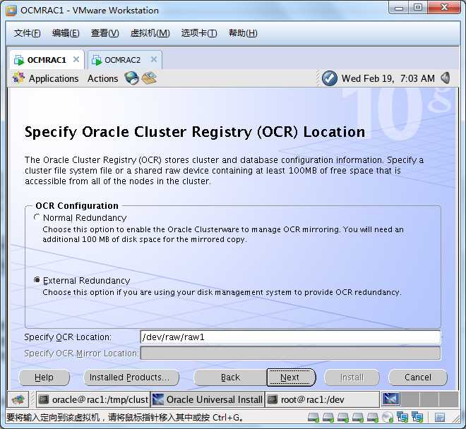The height and width of the screenshot is (429, 466).
Task: Open the volume speaker control
Action: click(x=446, y=78)
